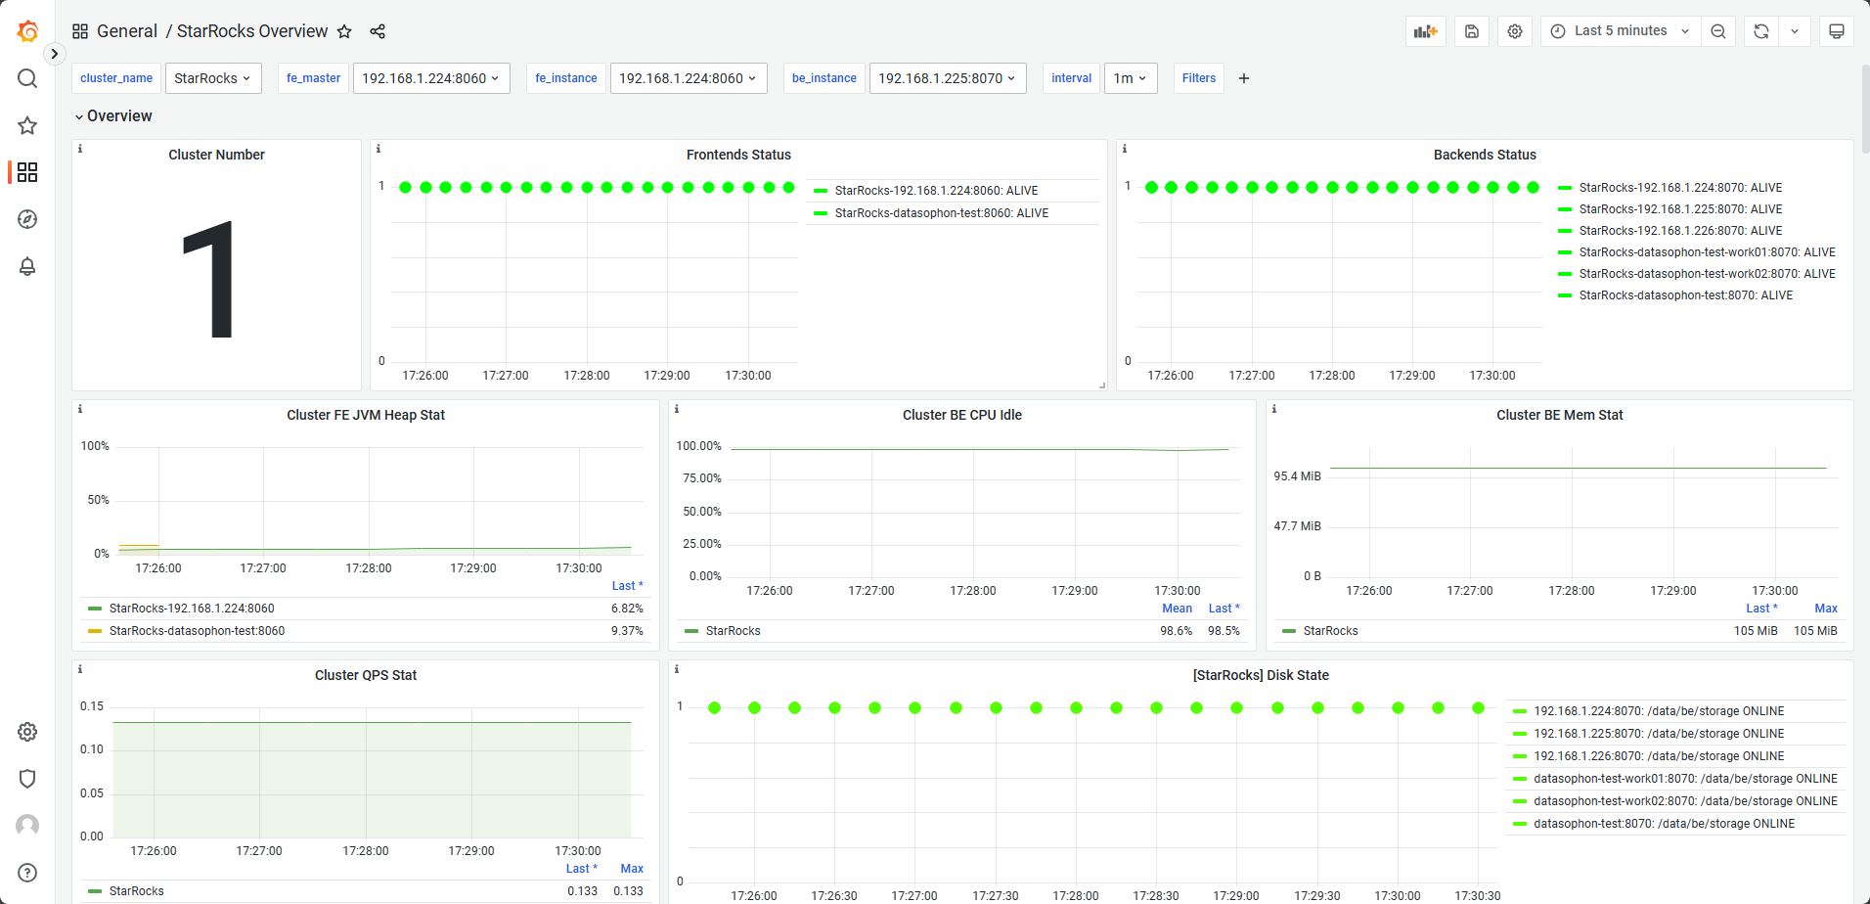Viewport: 1870px width, 904px height.
Task: Show info for Frontends Status panel
Action: pos(378,149)
